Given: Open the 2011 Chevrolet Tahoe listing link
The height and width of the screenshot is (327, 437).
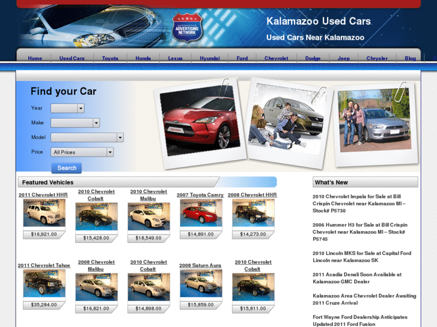Looking at the screenshot, I should coord(44,265).
